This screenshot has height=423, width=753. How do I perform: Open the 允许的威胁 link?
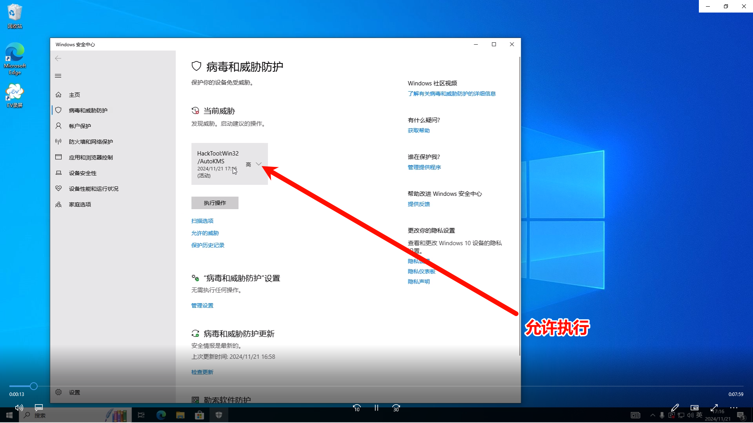(x=205, y=233)
